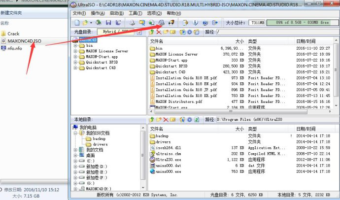This screenshot has height=200, width=340.
Task: Click the red X Delete icon in image toolbar
Action: click(x=159, y=32)
